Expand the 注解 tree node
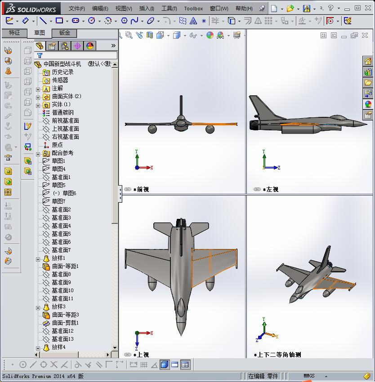Screen dimensions: 375x382 pyautogui.click(x=38, y=89)
